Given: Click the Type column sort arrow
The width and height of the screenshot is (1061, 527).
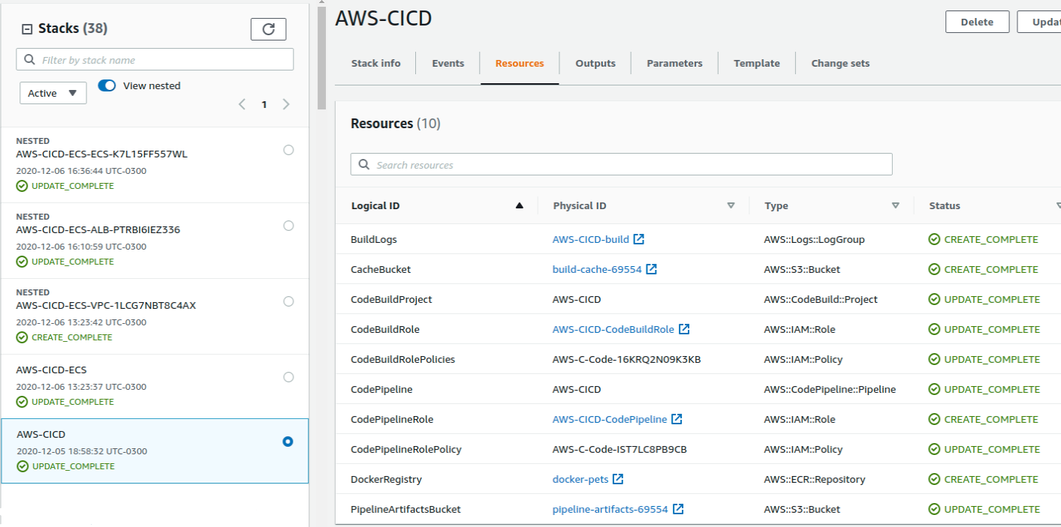Looking at the screenshot, I should [x=895, y=205].
